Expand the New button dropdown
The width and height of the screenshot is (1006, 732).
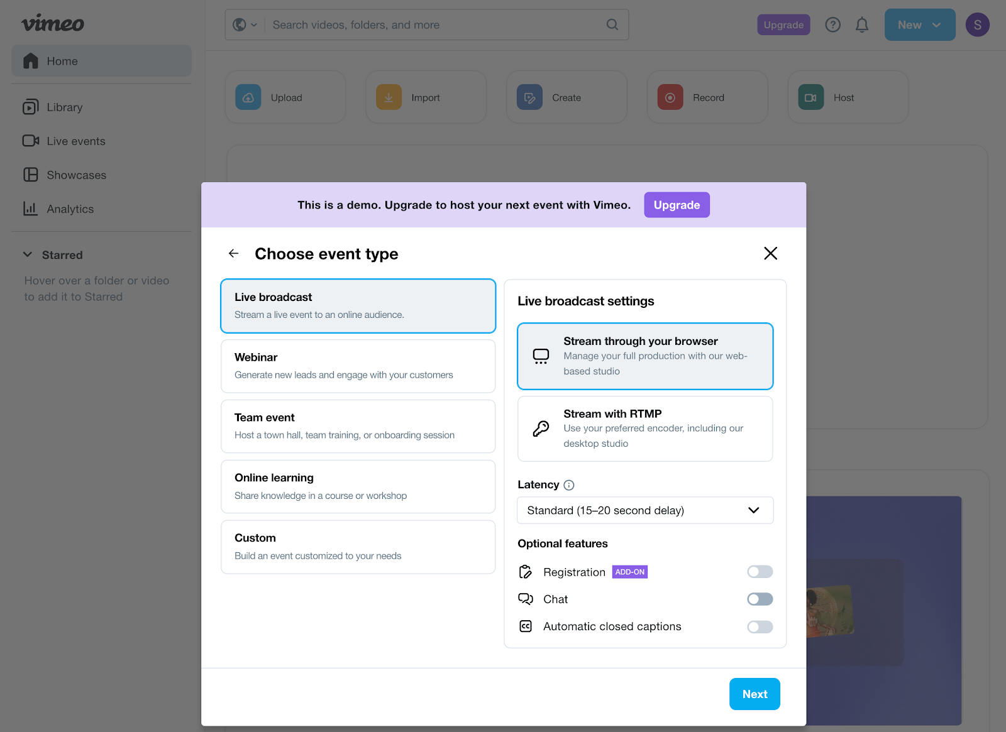click(x=936, y=25)
